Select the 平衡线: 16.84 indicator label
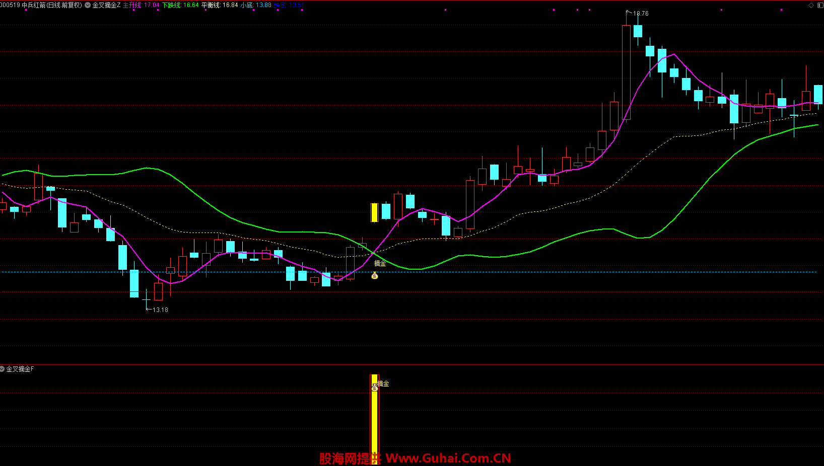824x466 pixels. coord(220,5)
